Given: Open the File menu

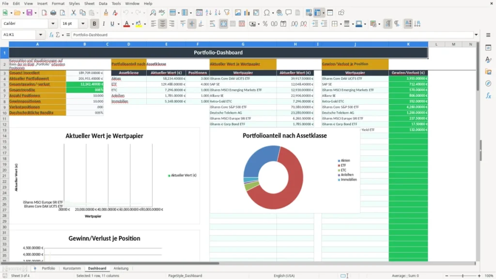Looking at the screenshot, I should coord(5,3).
